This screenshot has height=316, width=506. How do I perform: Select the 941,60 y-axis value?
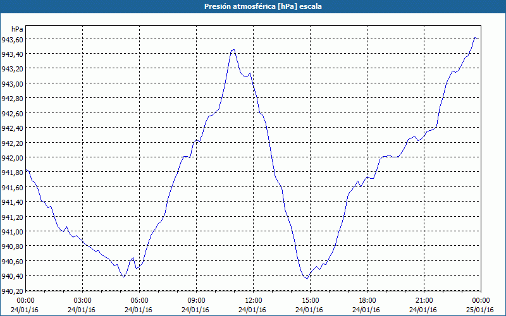12,187
